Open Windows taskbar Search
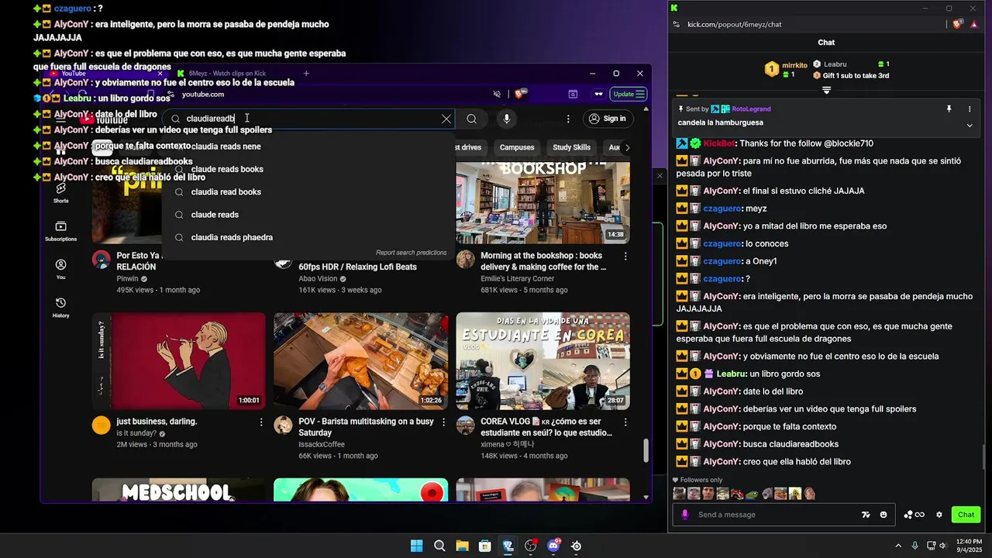The height and width of the screenshot is (558, 992). 439,546
